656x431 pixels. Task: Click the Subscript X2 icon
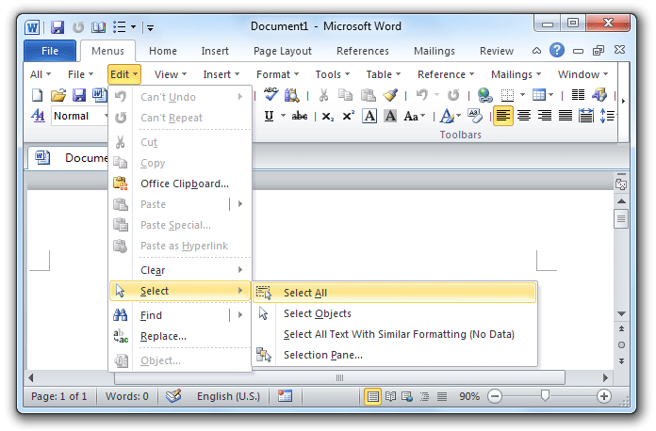coord(328,116)
